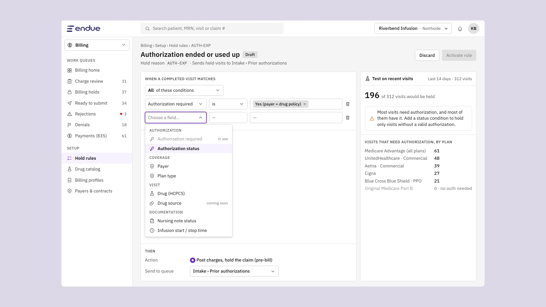This screenshot has height=307, width=546.
Task: Go to Setup breadcrumb
Action: pos(160,45)
